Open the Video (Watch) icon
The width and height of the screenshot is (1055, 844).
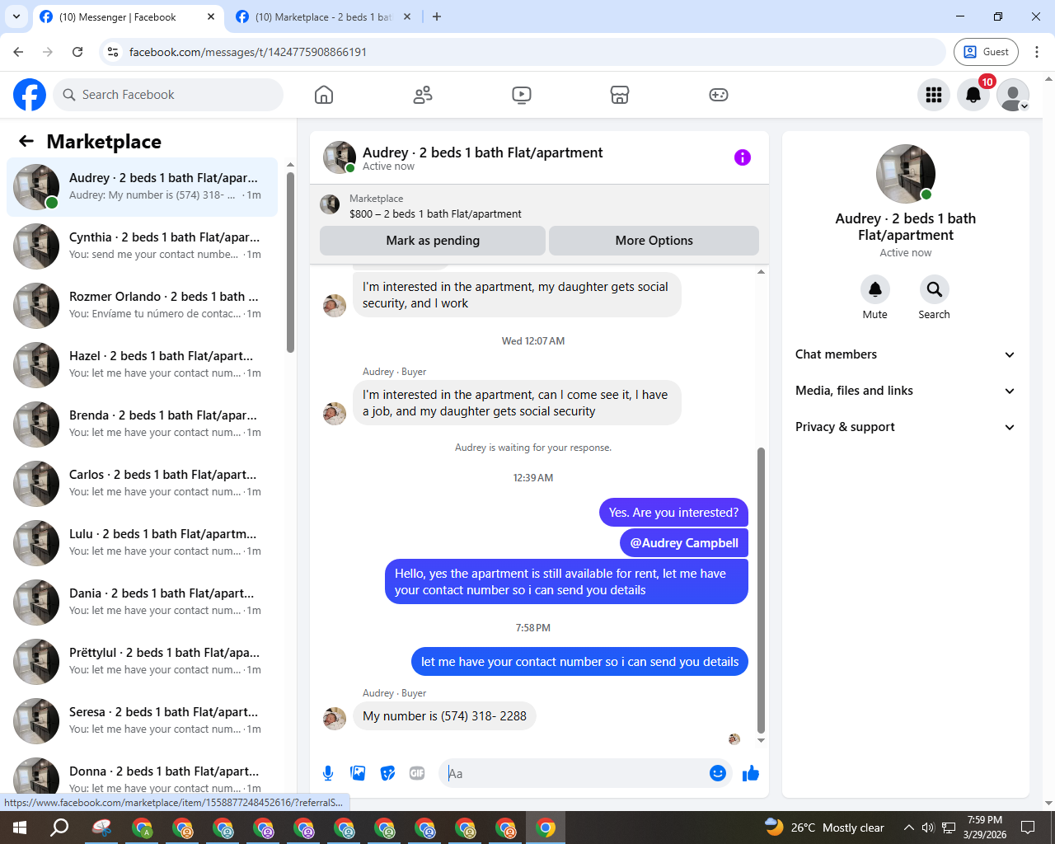[x=522, y=95]
